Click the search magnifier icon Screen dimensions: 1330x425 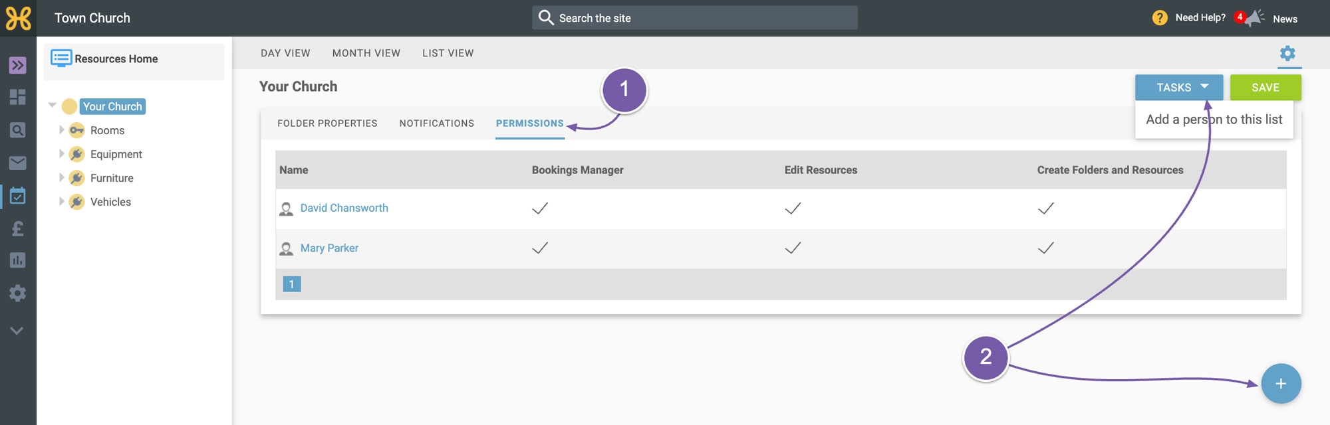click(546, 18)
